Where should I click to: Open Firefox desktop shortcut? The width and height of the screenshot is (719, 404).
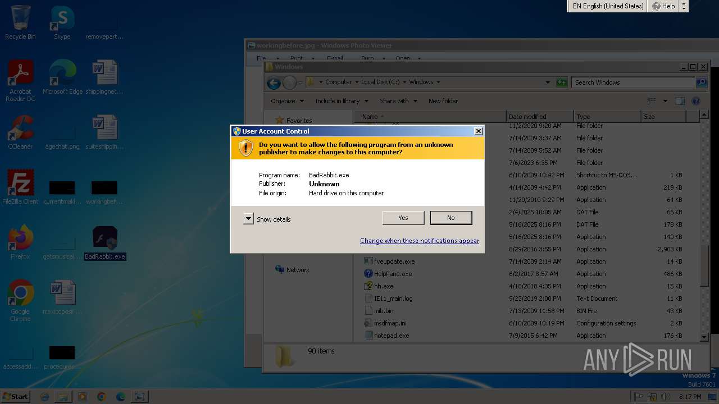coord(20,242)
